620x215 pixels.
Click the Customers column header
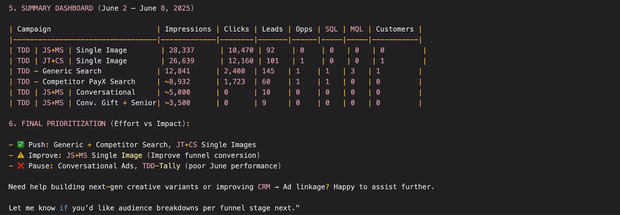(394, 29)
